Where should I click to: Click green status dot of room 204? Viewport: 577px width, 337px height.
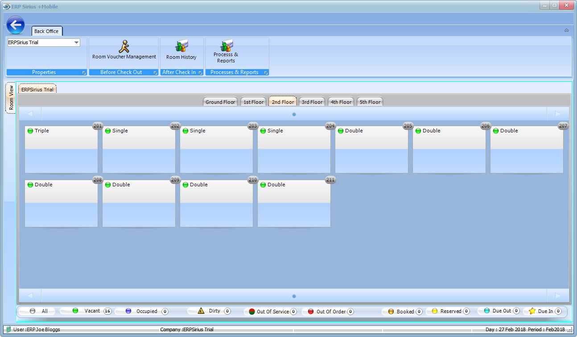pyautogui.click(x=263, y=131)
